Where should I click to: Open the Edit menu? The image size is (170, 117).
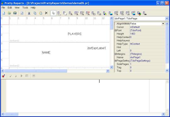pyautogui.click(x=10, y=8)
